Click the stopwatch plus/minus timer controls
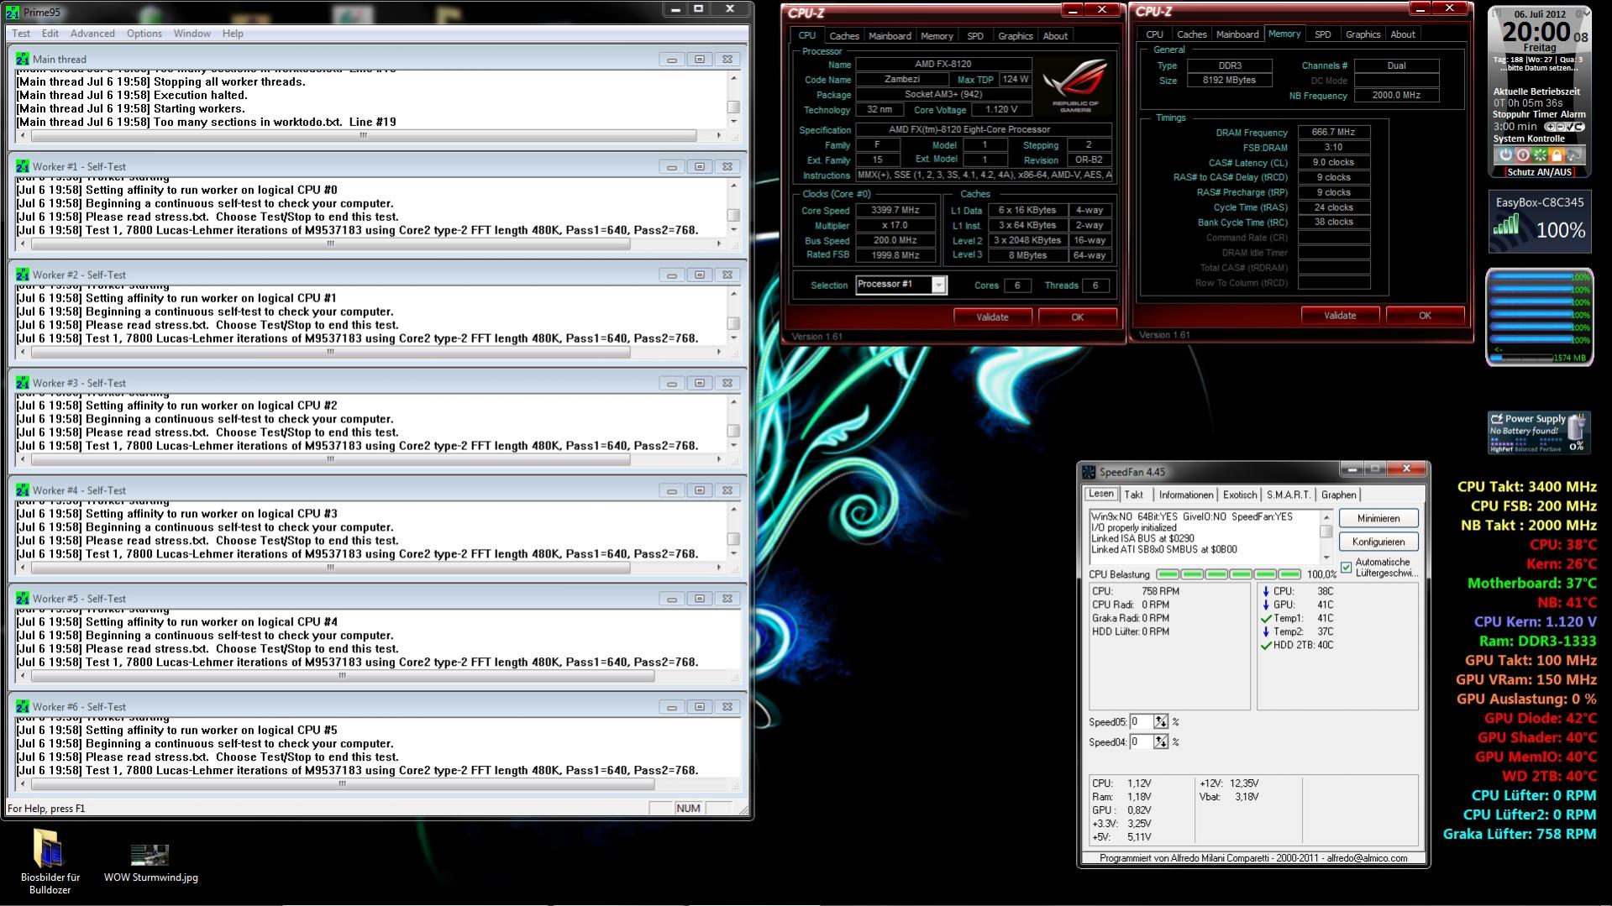This screenshot has height=906, width=1612. 1564,127
